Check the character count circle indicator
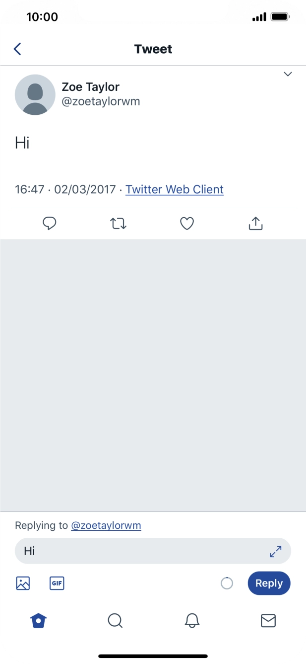Image resolution: width=306 pixels, height=664 pixels. [x=227, y=583]
